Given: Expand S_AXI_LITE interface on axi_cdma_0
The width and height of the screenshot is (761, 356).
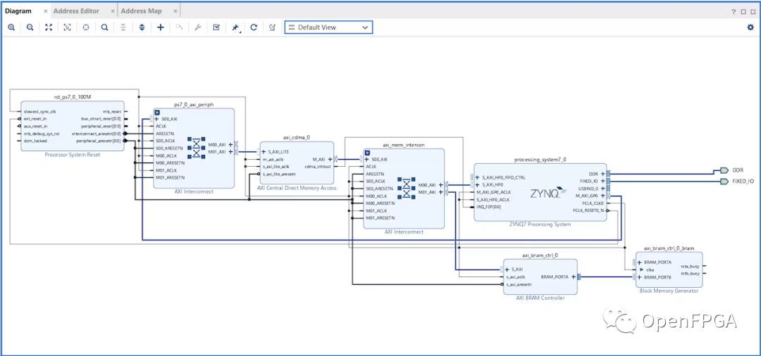Looking at the screenshot, I should 264,152.
